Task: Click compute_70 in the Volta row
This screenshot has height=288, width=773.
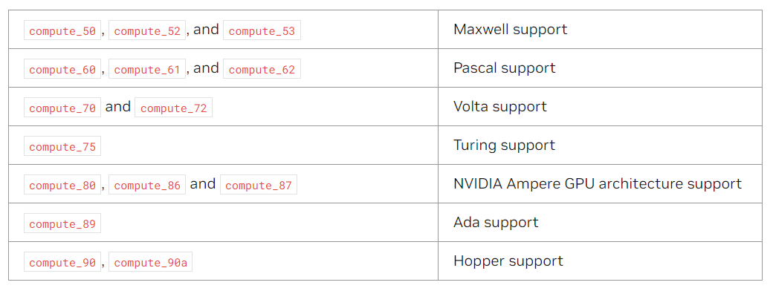Action: 62,108
